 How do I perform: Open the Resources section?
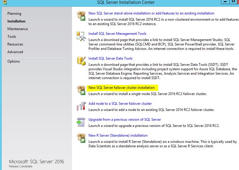(x=15, y=44)
